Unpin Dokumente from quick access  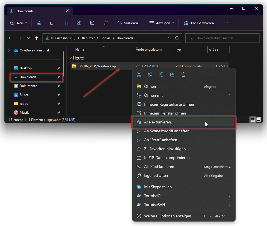pyautogui.click(x=59, y=86)
